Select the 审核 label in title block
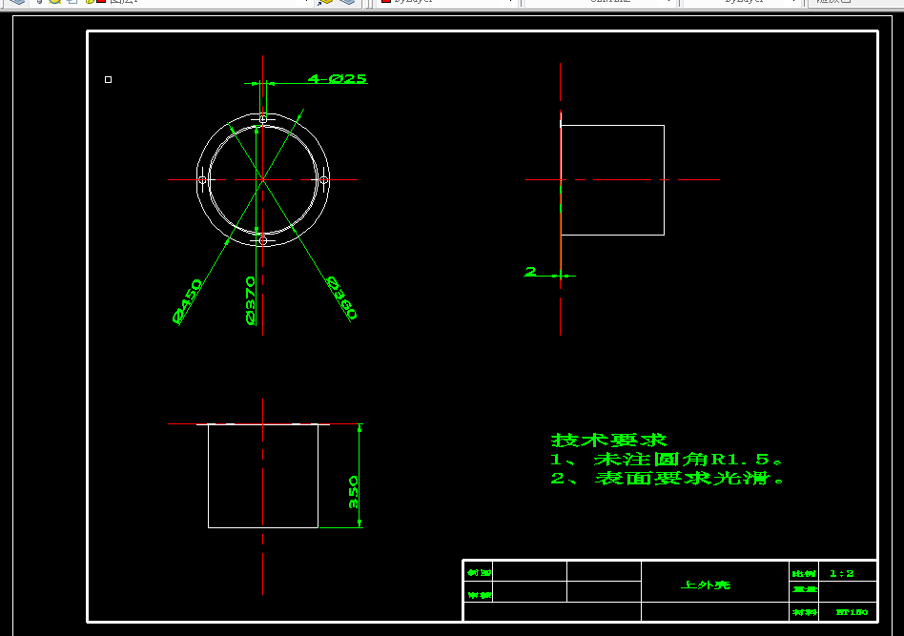The height and width of the screenshot is (636, 904). click(479, 595)
